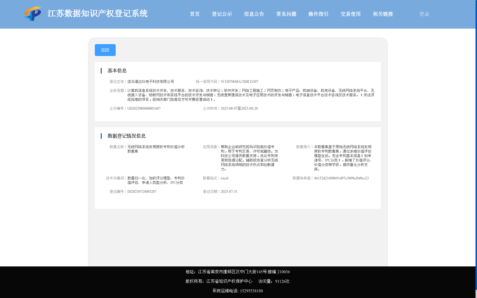Click the 数据简介 description text
This screenshot has width=477, height=298.
pos(343,158)
